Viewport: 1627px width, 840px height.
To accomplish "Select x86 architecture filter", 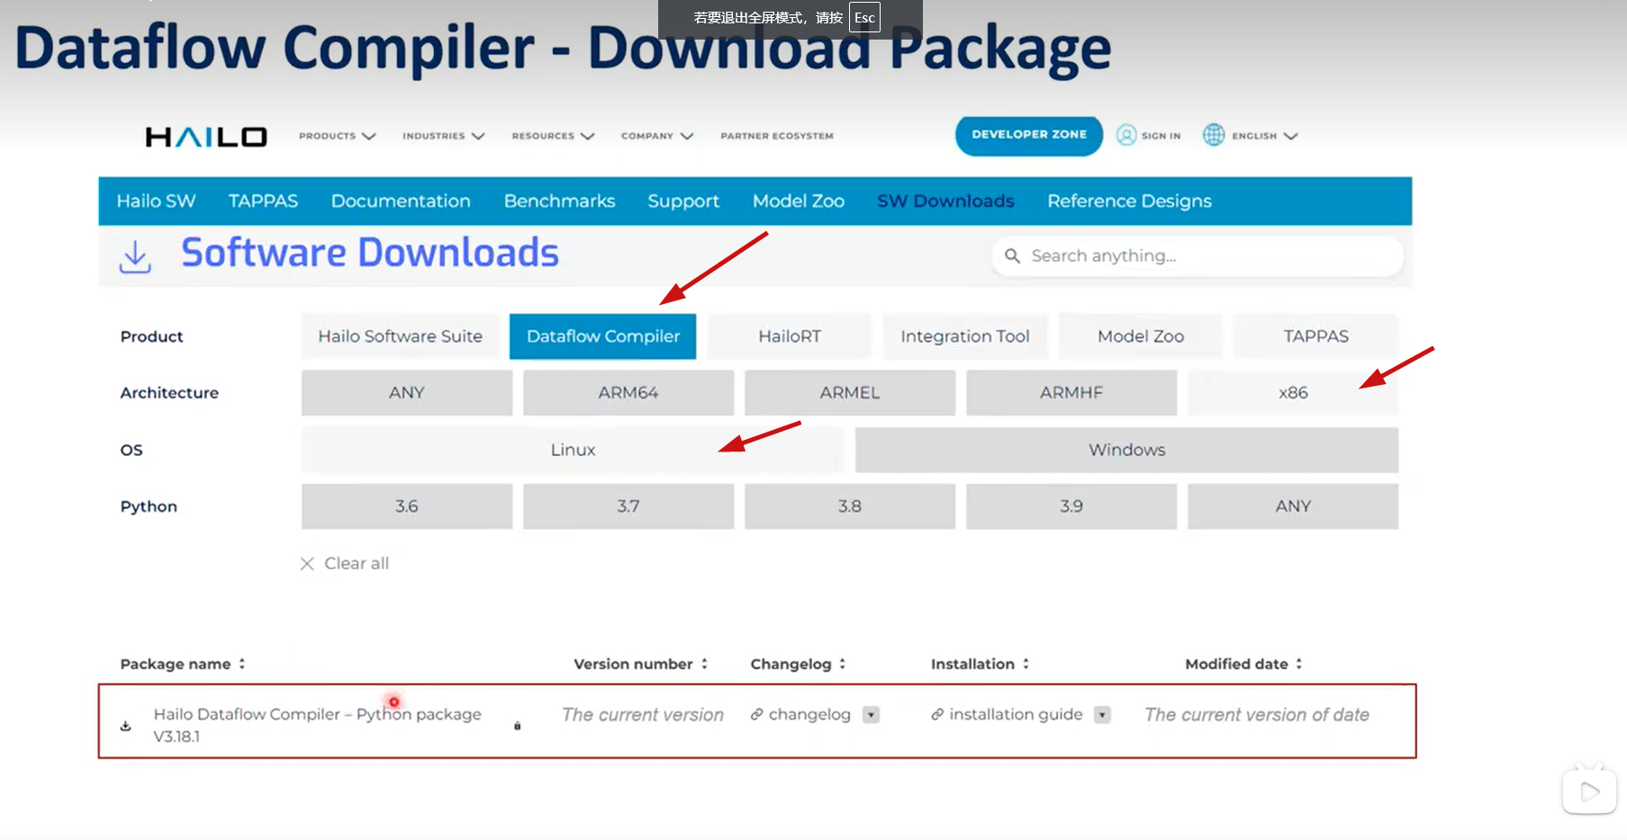I will coord(1293,393).
